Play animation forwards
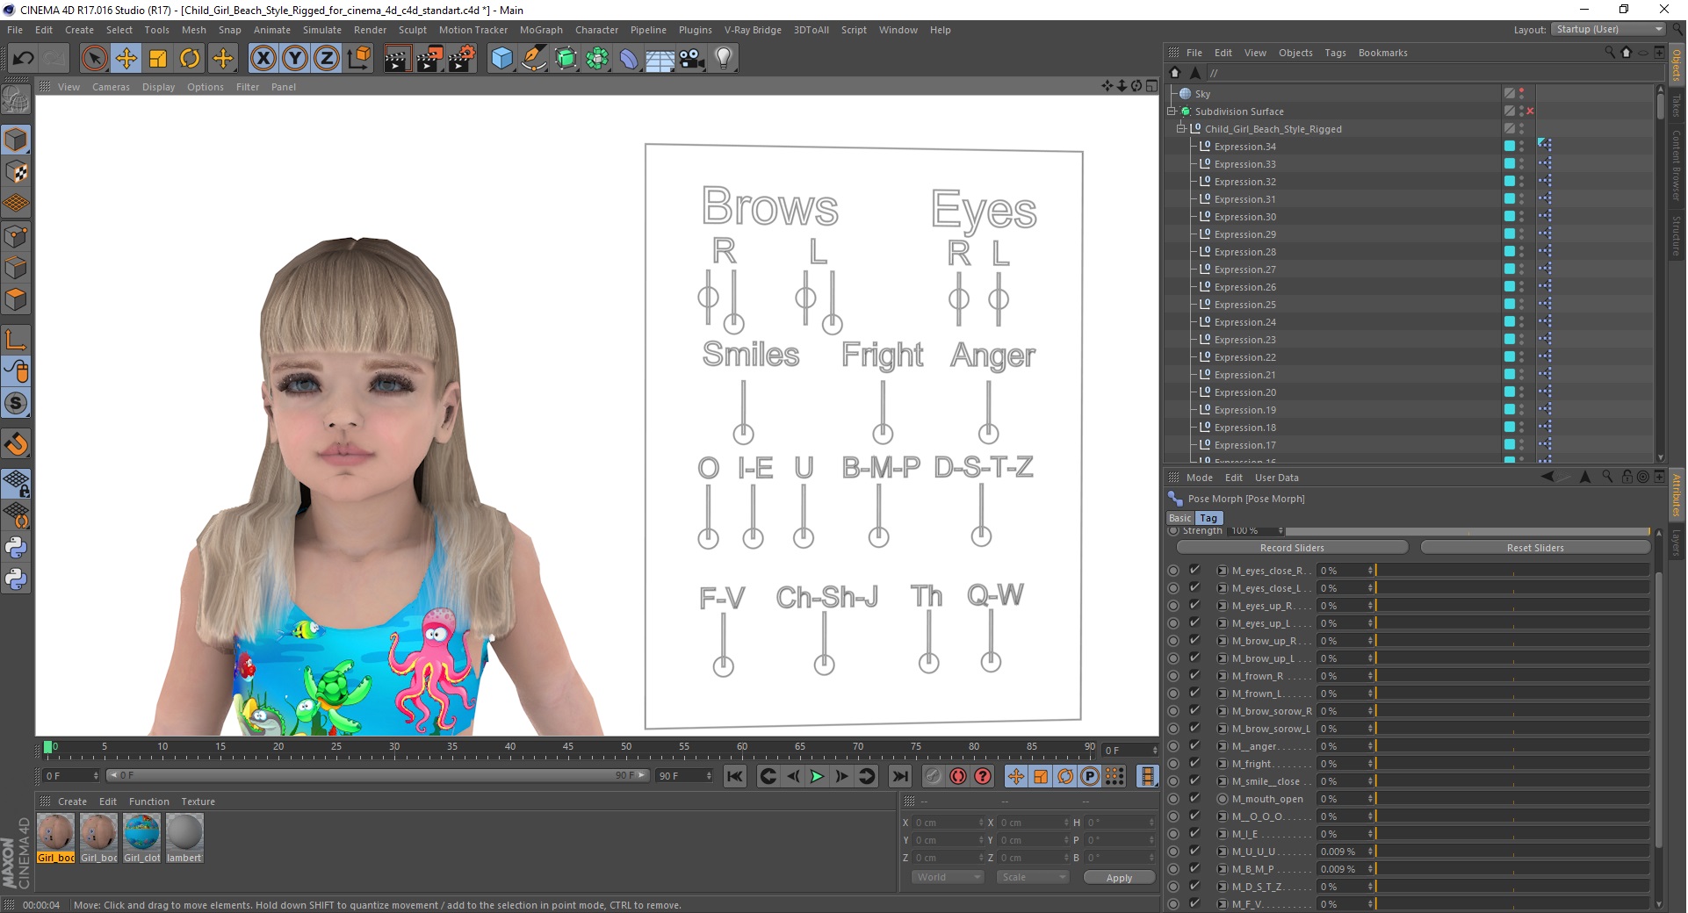The image size is (1688, 913). click(817, 776)
